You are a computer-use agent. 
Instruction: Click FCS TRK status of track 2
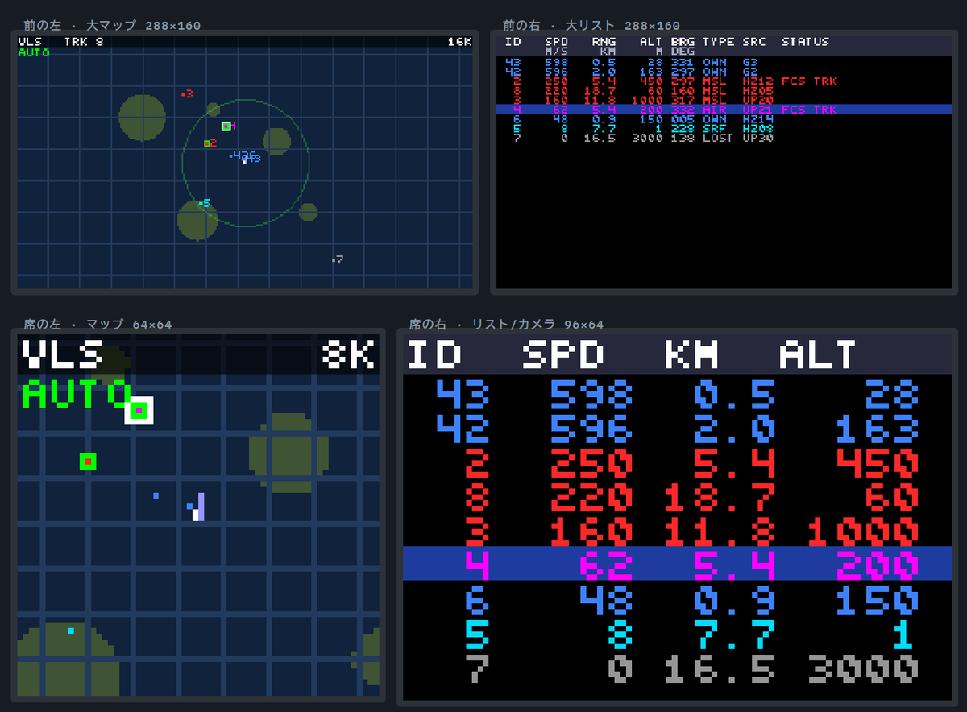[x=809, y=81]
